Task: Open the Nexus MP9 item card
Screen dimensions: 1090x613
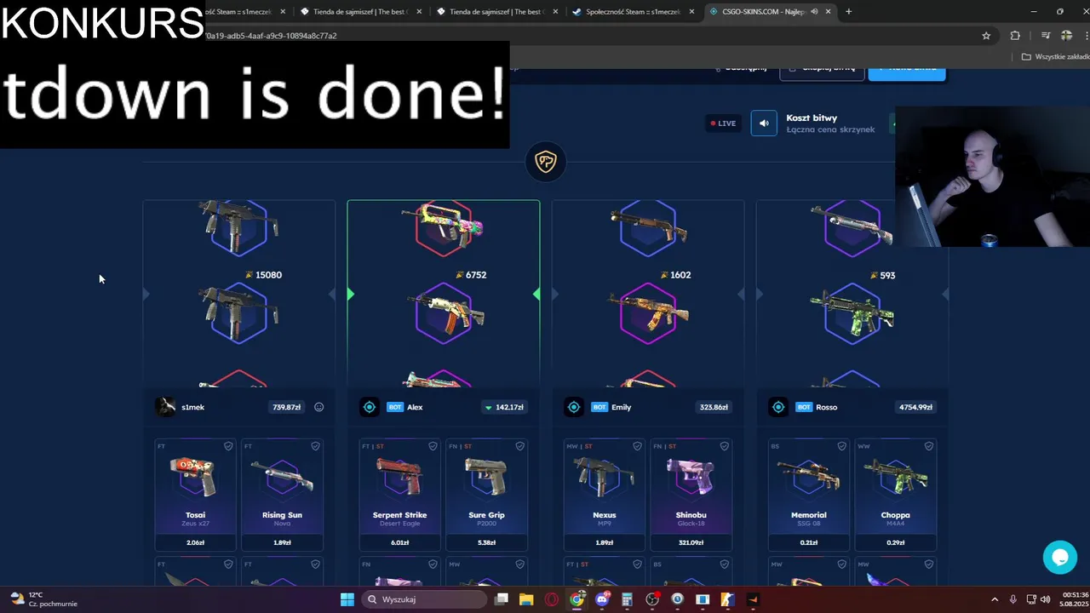Action: click(x=604, y=495)
